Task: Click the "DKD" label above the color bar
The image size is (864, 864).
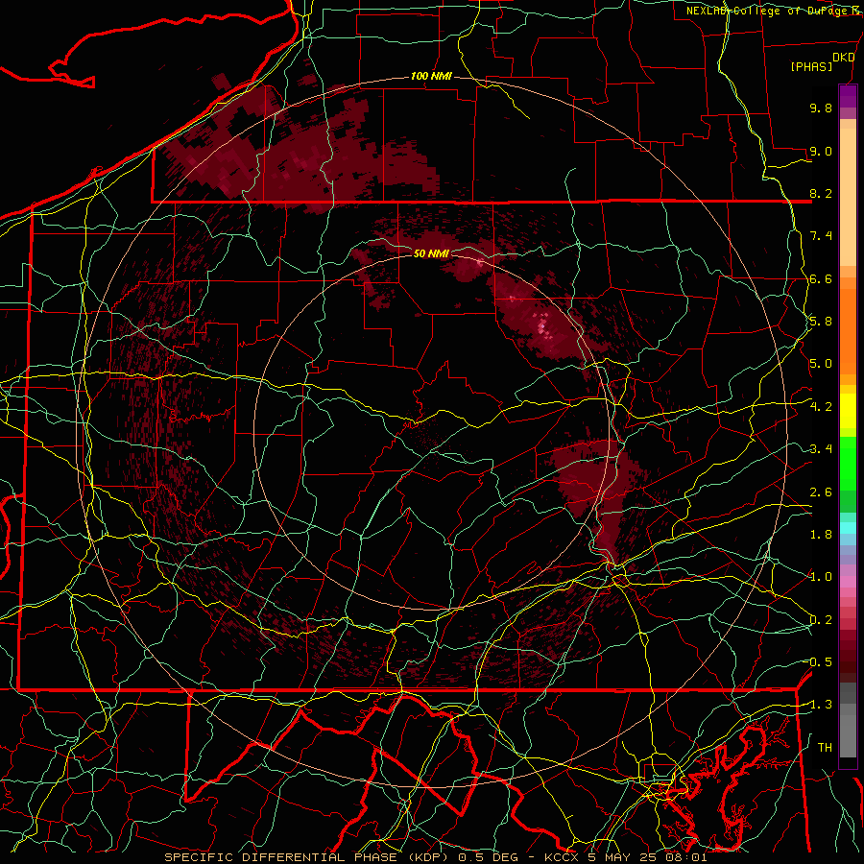Action: coord(843,58)
